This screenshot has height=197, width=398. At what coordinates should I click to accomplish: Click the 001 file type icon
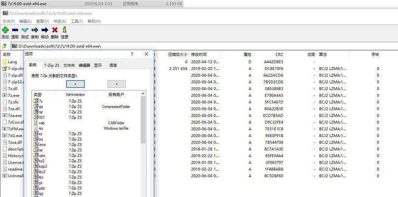(x=36, y=117)
